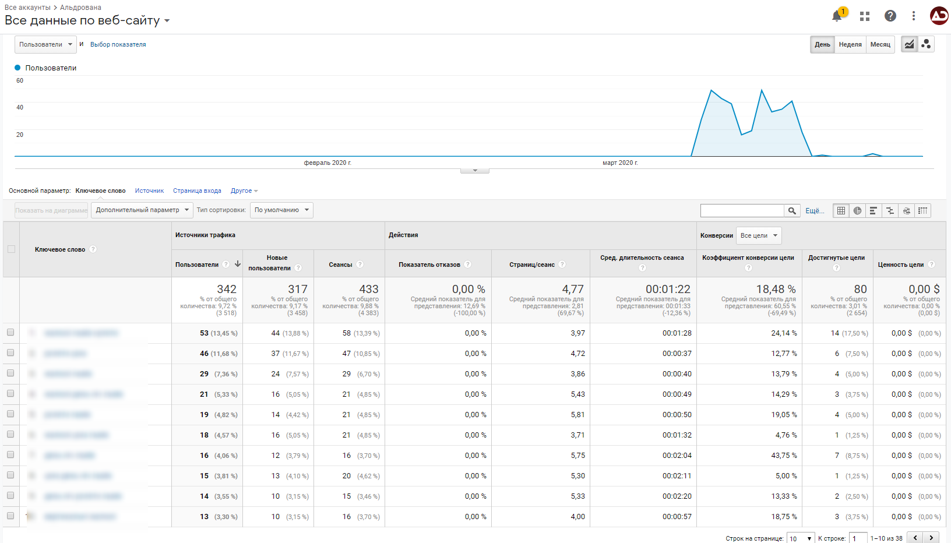Open Дополнительный параметр dropdown
951x543 pixels.
click(142, 210)
